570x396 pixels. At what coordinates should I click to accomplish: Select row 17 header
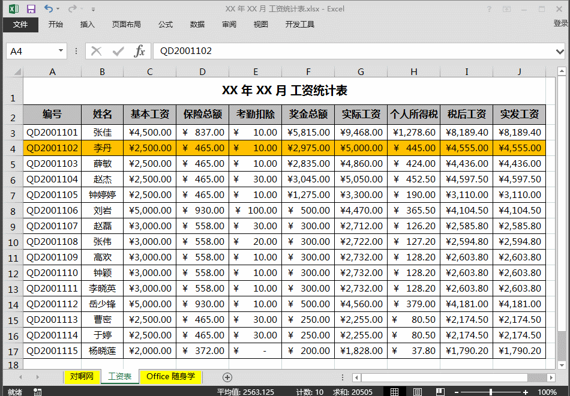pyautogui.click(x=13, y=352)
